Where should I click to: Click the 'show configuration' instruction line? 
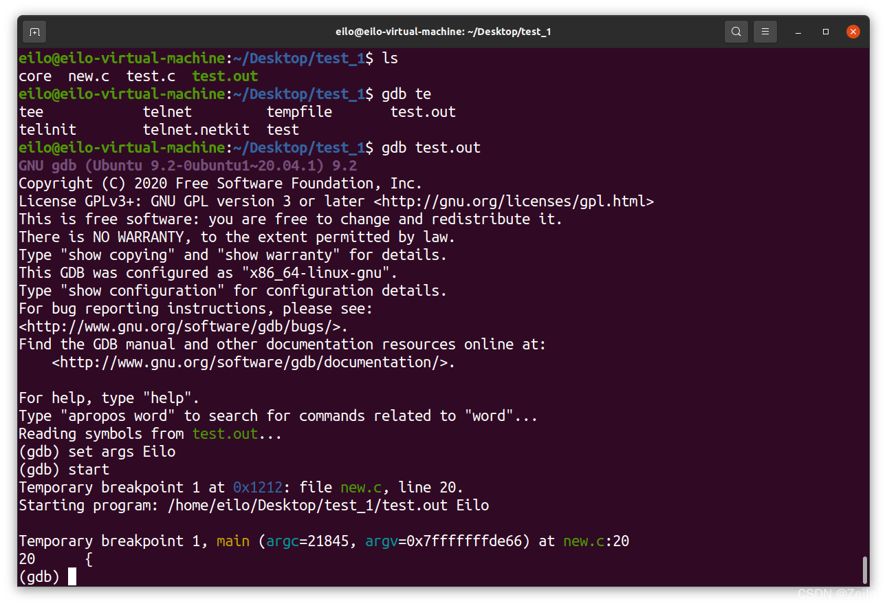(232, 291)
